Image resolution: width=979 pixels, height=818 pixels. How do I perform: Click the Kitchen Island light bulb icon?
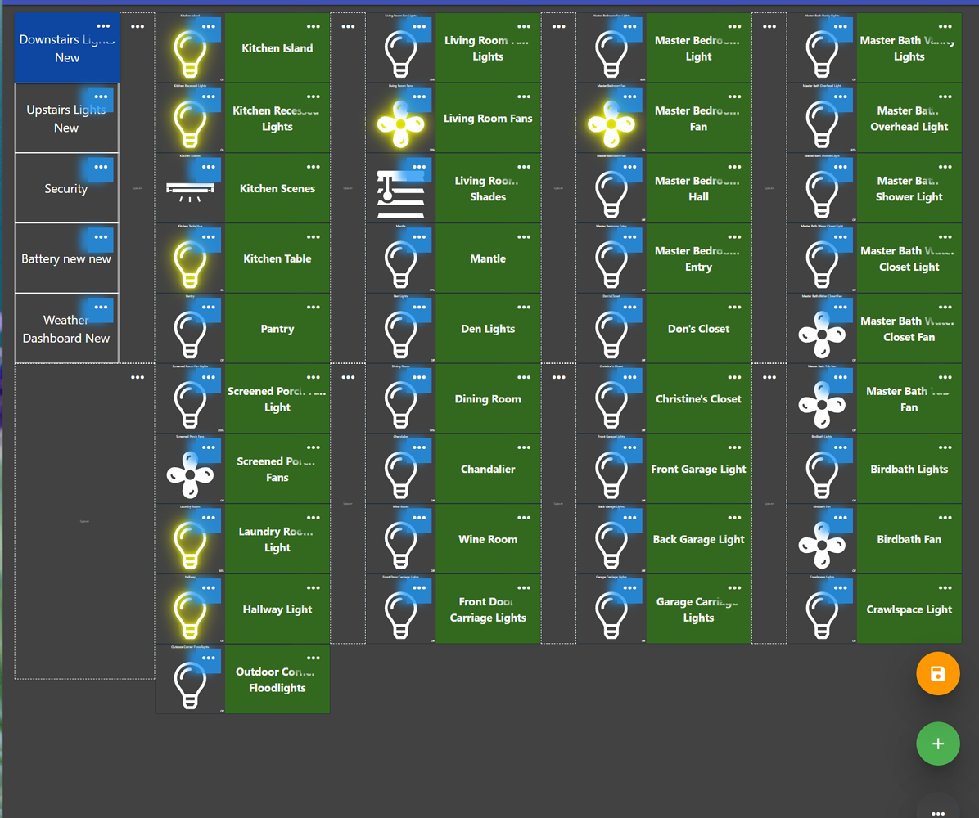pyautogui.click(x=189, y=52)
